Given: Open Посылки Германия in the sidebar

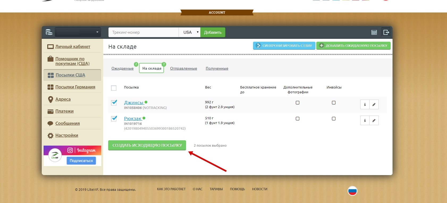Looking at the screenshot, I should click(x=75, y=87).
